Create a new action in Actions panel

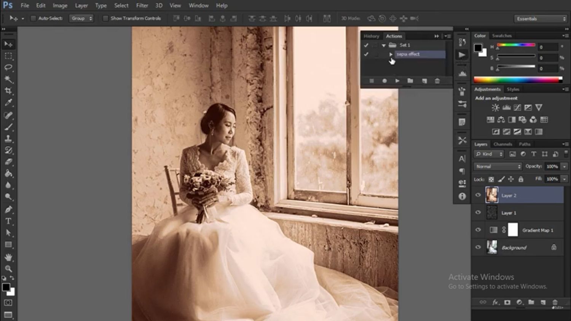point(424,81)
